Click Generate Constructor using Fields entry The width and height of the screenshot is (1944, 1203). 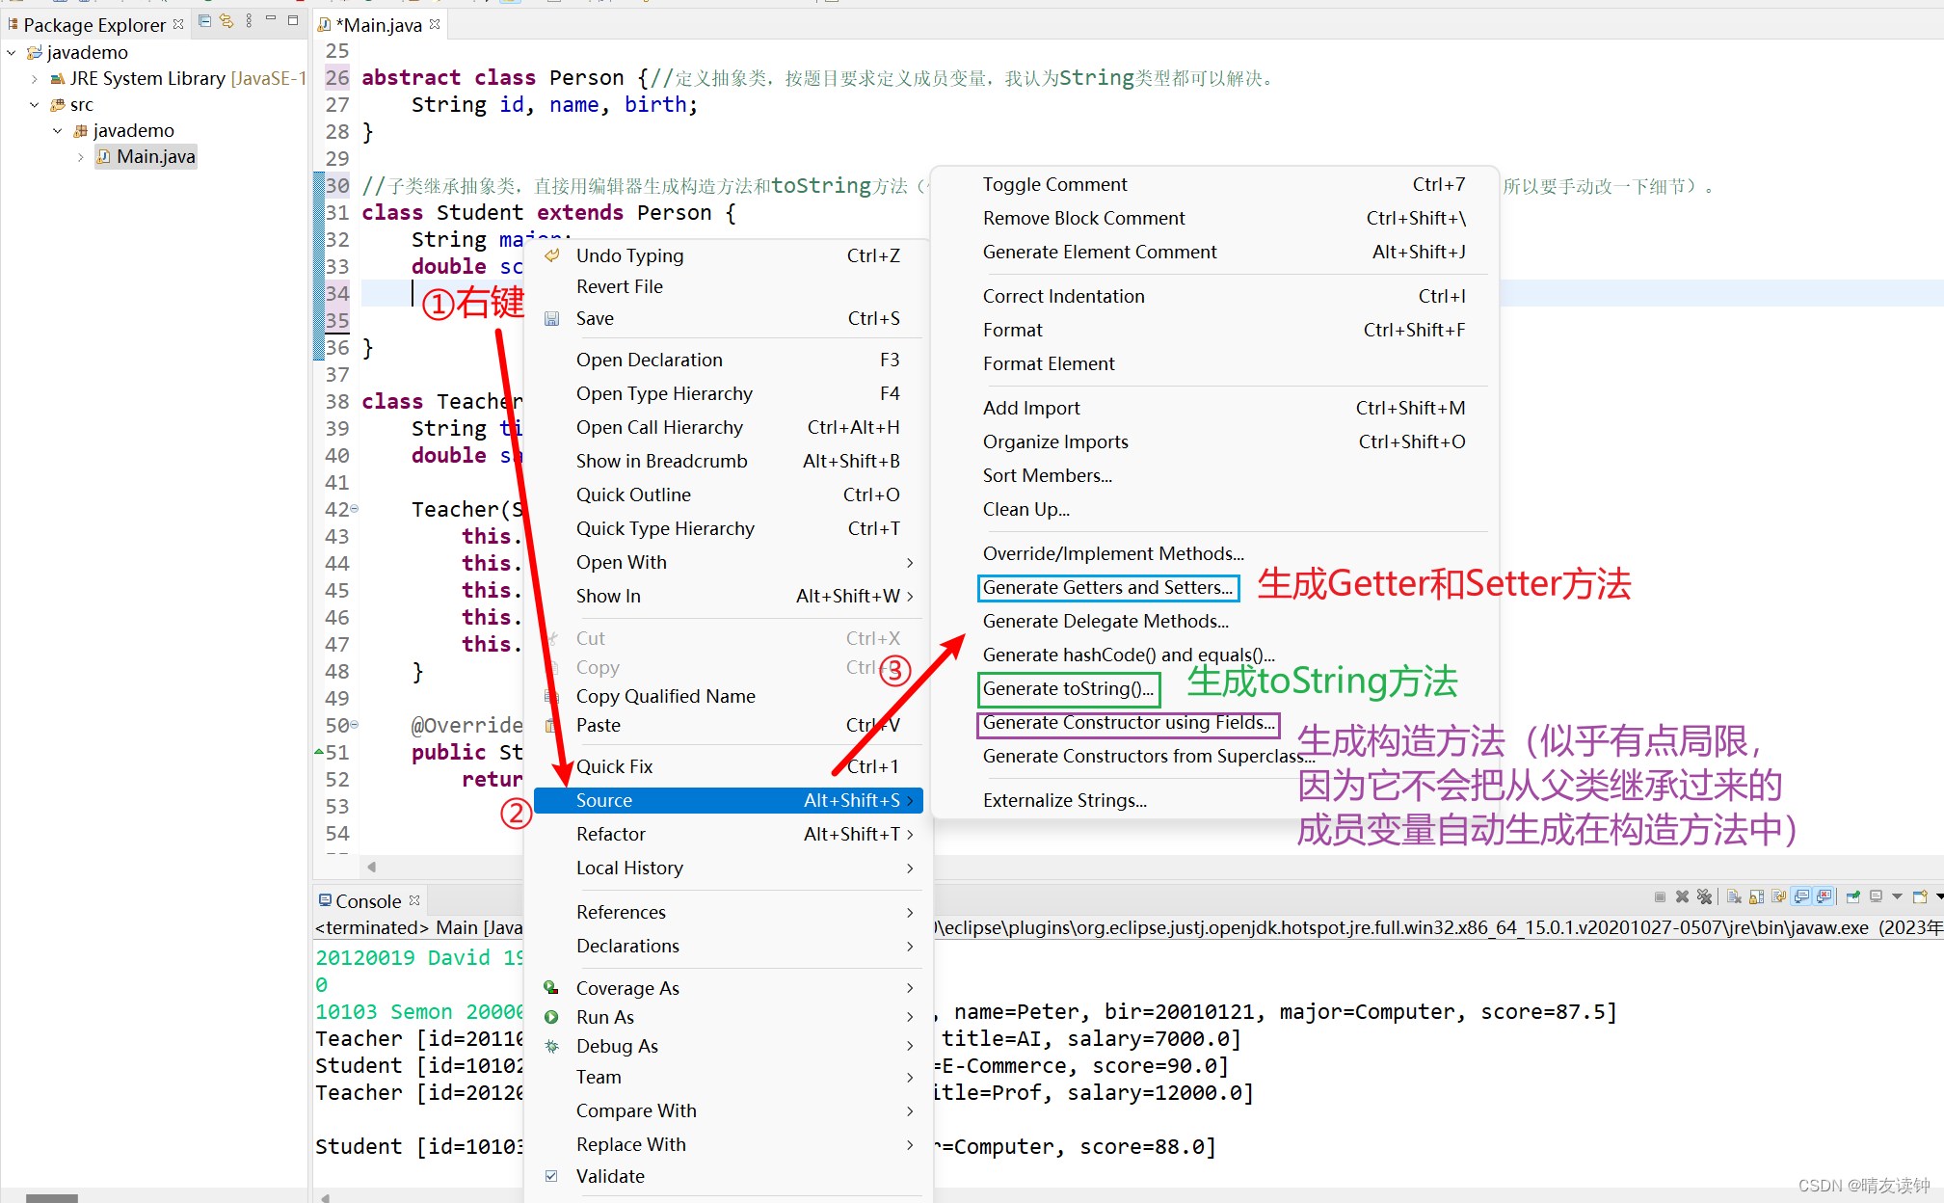click(x=1128, y=723)
